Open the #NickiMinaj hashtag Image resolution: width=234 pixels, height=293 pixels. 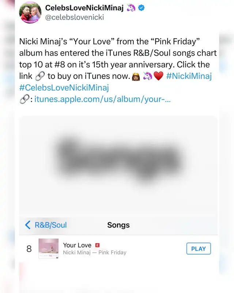point(189,76)
